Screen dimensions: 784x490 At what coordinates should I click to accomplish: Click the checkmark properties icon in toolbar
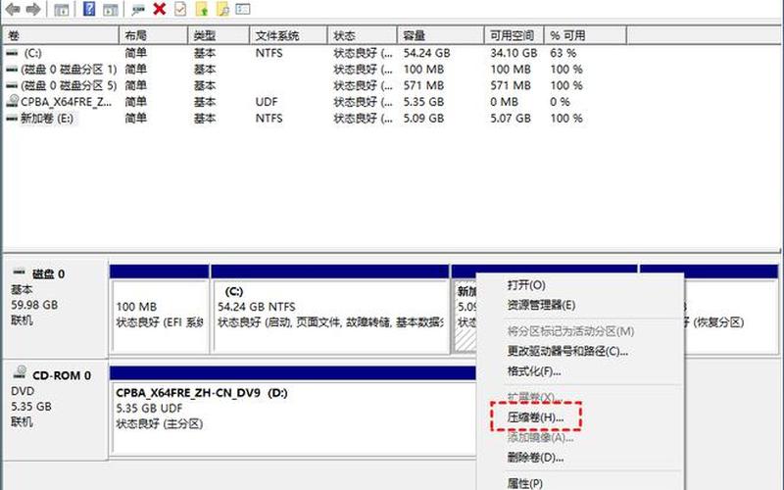click(x=180, y=9)
